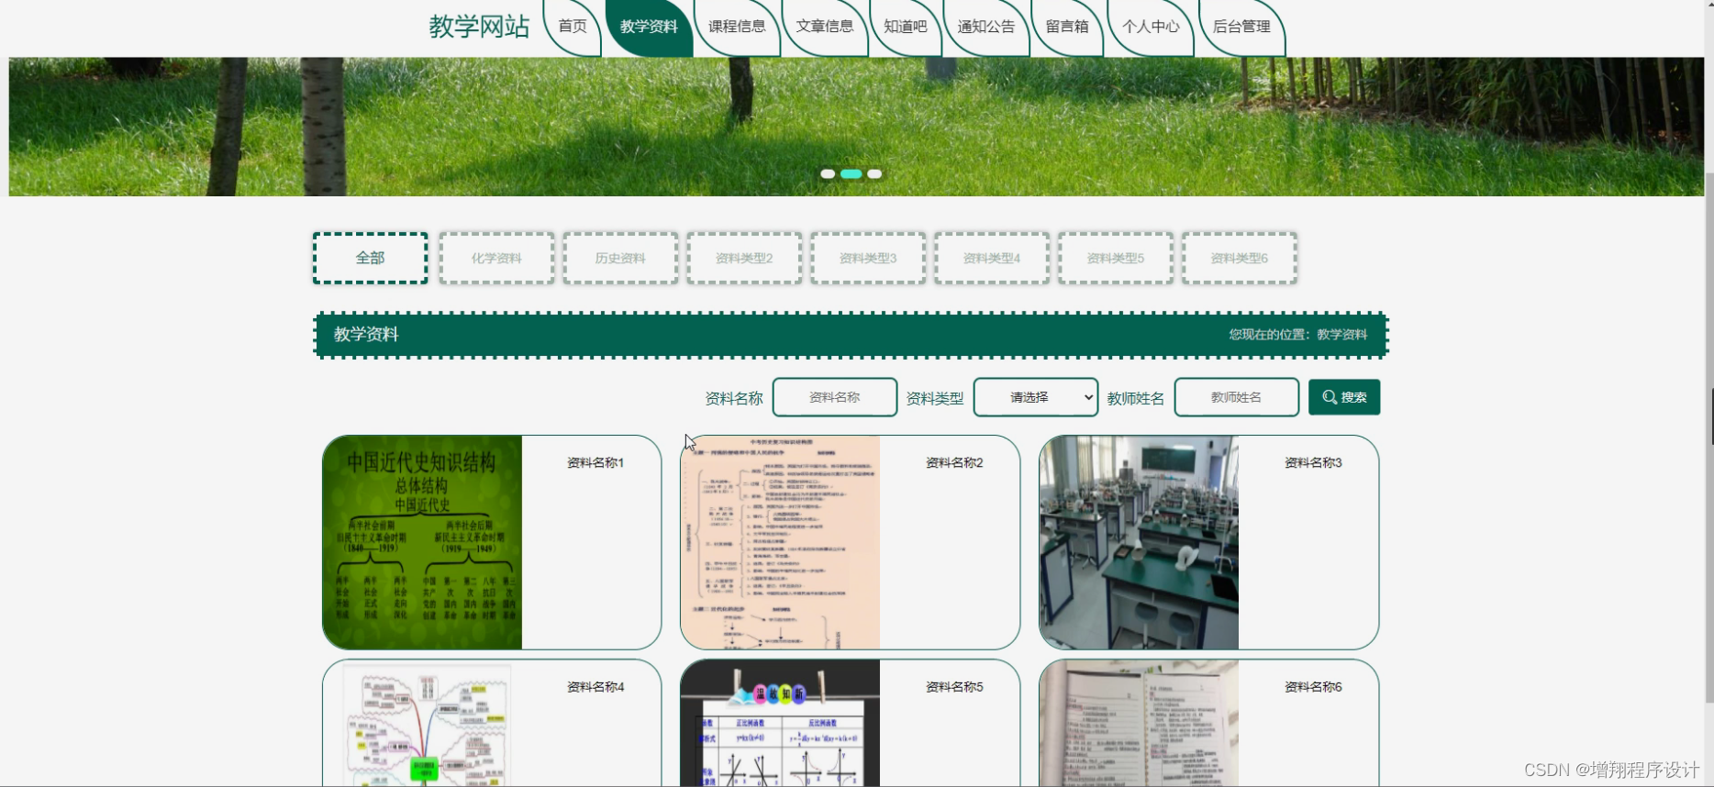Select first carousel indicator dot
The height and width of the screenshot is (787, 1714).
[828, 173]
